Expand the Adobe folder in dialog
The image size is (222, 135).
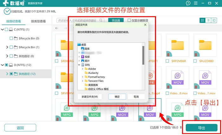pos(83,69)
